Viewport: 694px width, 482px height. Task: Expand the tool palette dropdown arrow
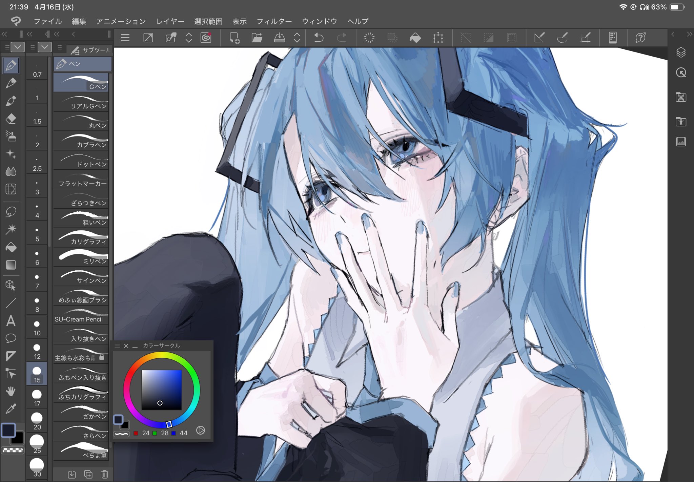pyautogui.click(x=18, y=47)
